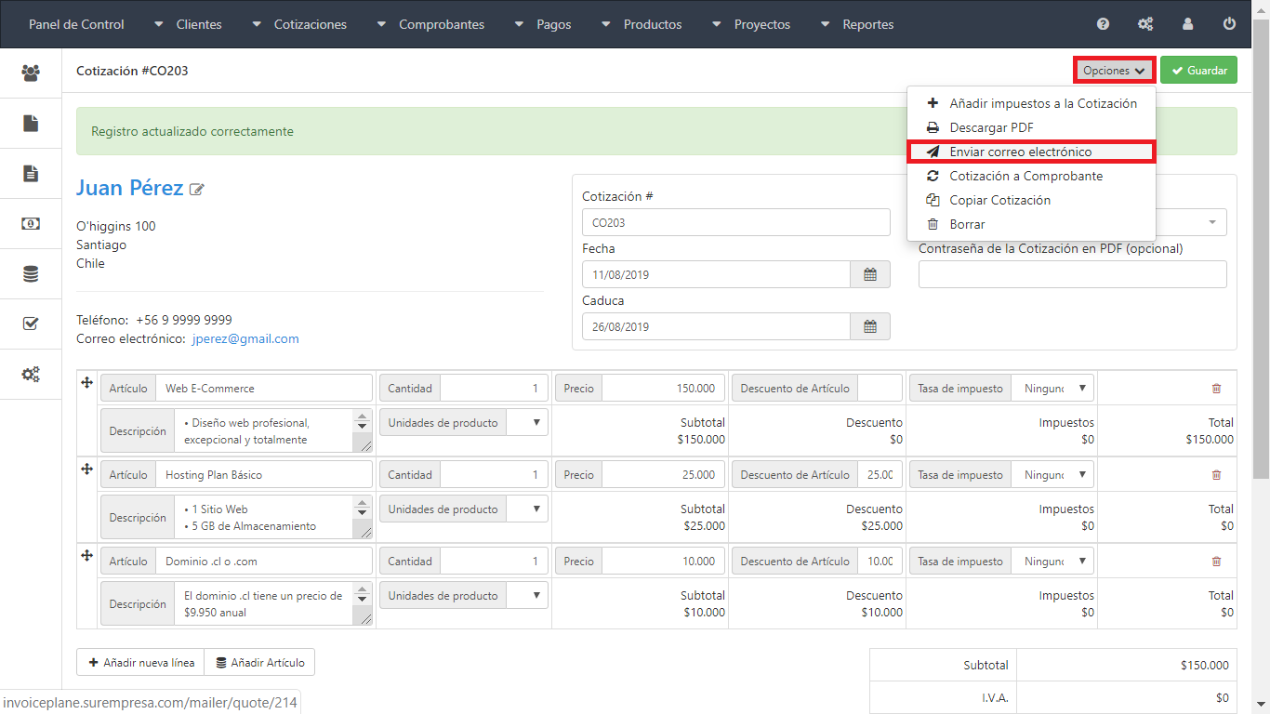Choose Descargar PDF from options menu
This screenshot has width=1270, height=714.
(x=991, y=127)
